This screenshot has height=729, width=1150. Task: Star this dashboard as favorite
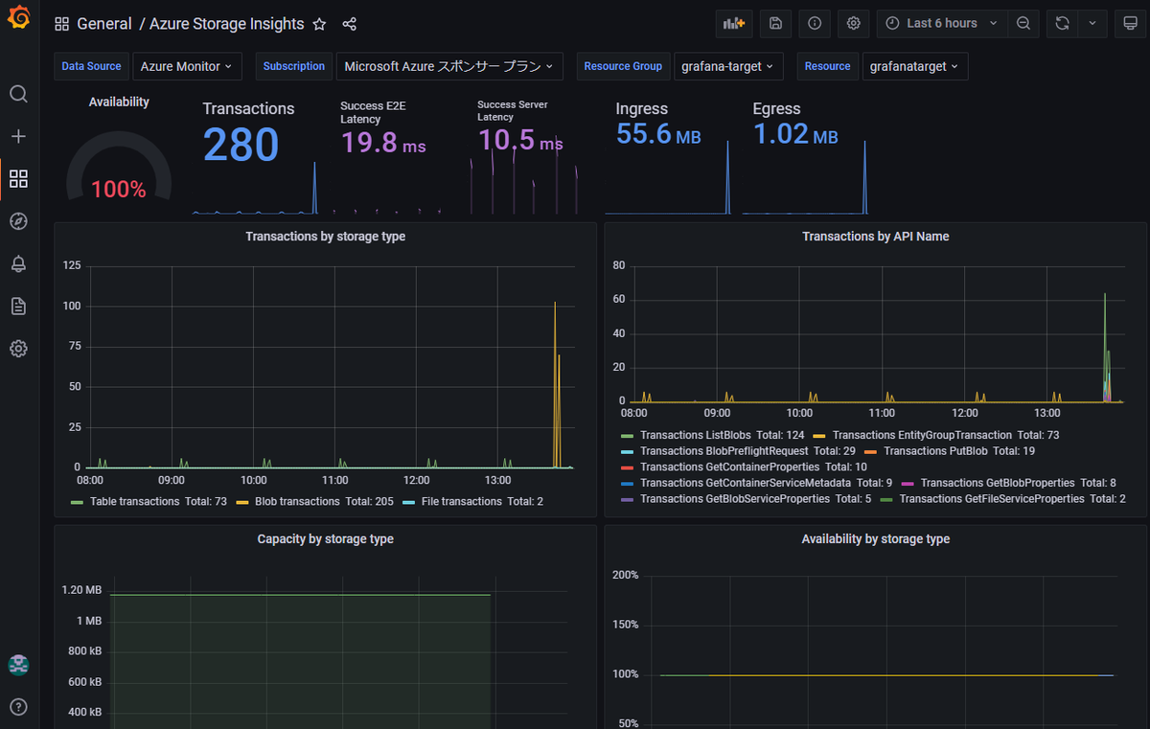pyautogui.click(x=319, y=24)
